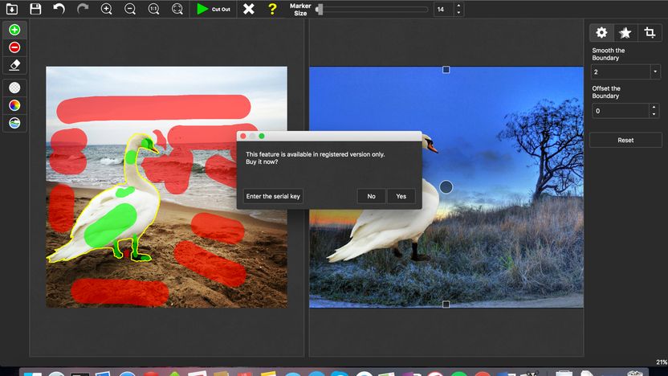
Task: Click the marker size value field
Action: pos(443,9)
